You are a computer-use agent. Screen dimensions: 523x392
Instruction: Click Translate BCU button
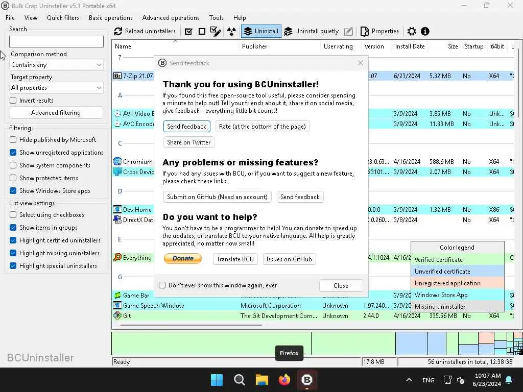coord(235,259)
